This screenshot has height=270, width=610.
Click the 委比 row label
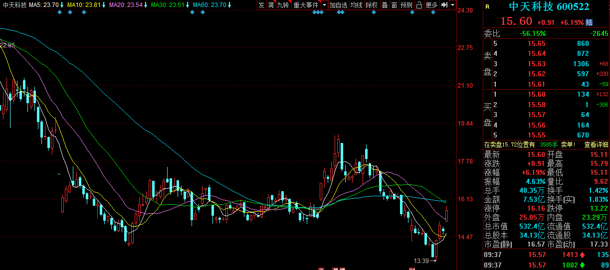[x=492, y=34]
